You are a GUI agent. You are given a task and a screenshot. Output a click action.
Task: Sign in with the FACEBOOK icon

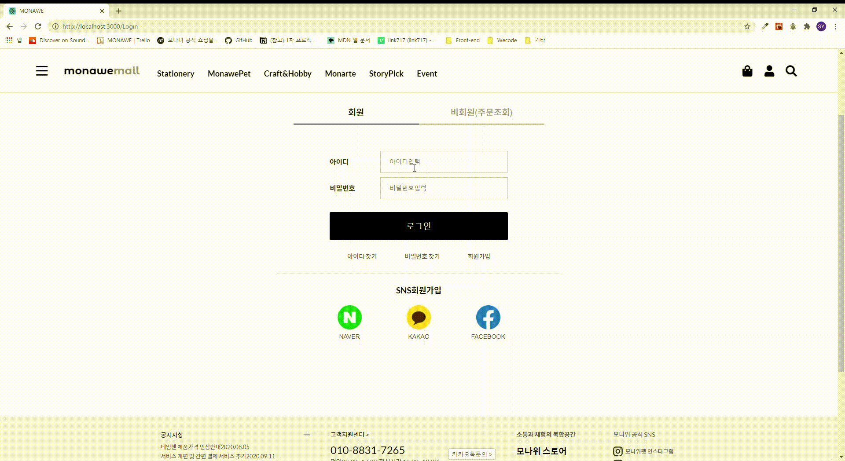(x=488, y=317)
